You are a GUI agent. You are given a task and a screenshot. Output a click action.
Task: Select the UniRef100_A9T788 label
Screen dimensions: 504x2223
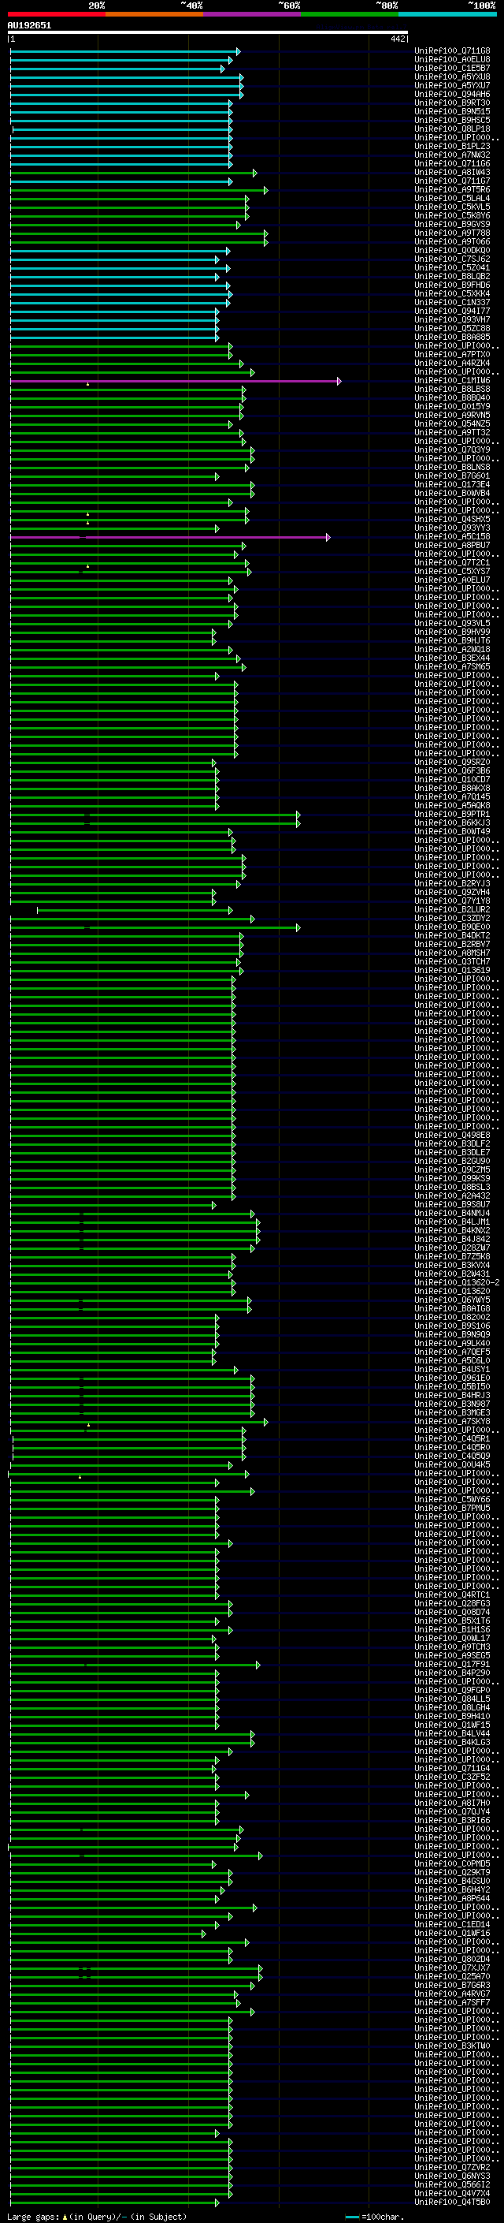452,233
